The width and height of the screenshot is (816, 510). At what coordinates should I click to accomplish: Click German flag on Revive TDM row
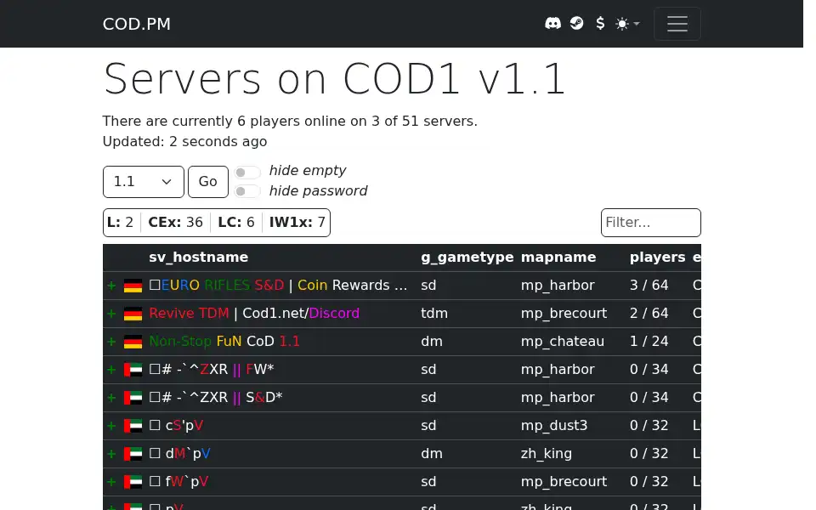point(133,314)
